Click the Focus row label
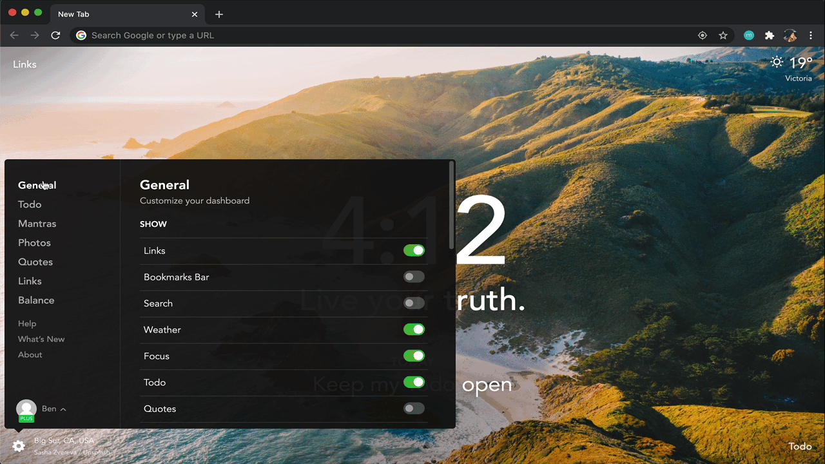The width and height of the screenshot is (825, 464). [x=157, y=356]
